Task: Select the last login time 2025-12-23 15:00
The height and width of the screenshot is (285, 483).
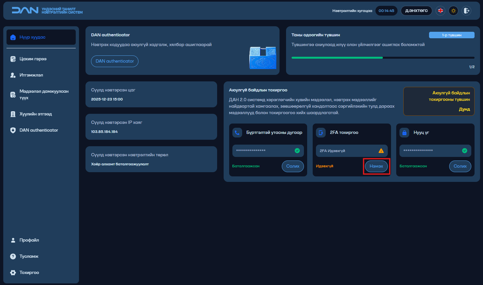Action: tap(107, 99)
